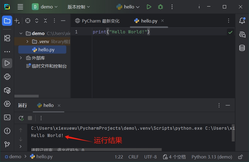The height and width of the screenshot is (162, 249).
Task: Show more tool windows ellipsis
Action: point(7,52)
